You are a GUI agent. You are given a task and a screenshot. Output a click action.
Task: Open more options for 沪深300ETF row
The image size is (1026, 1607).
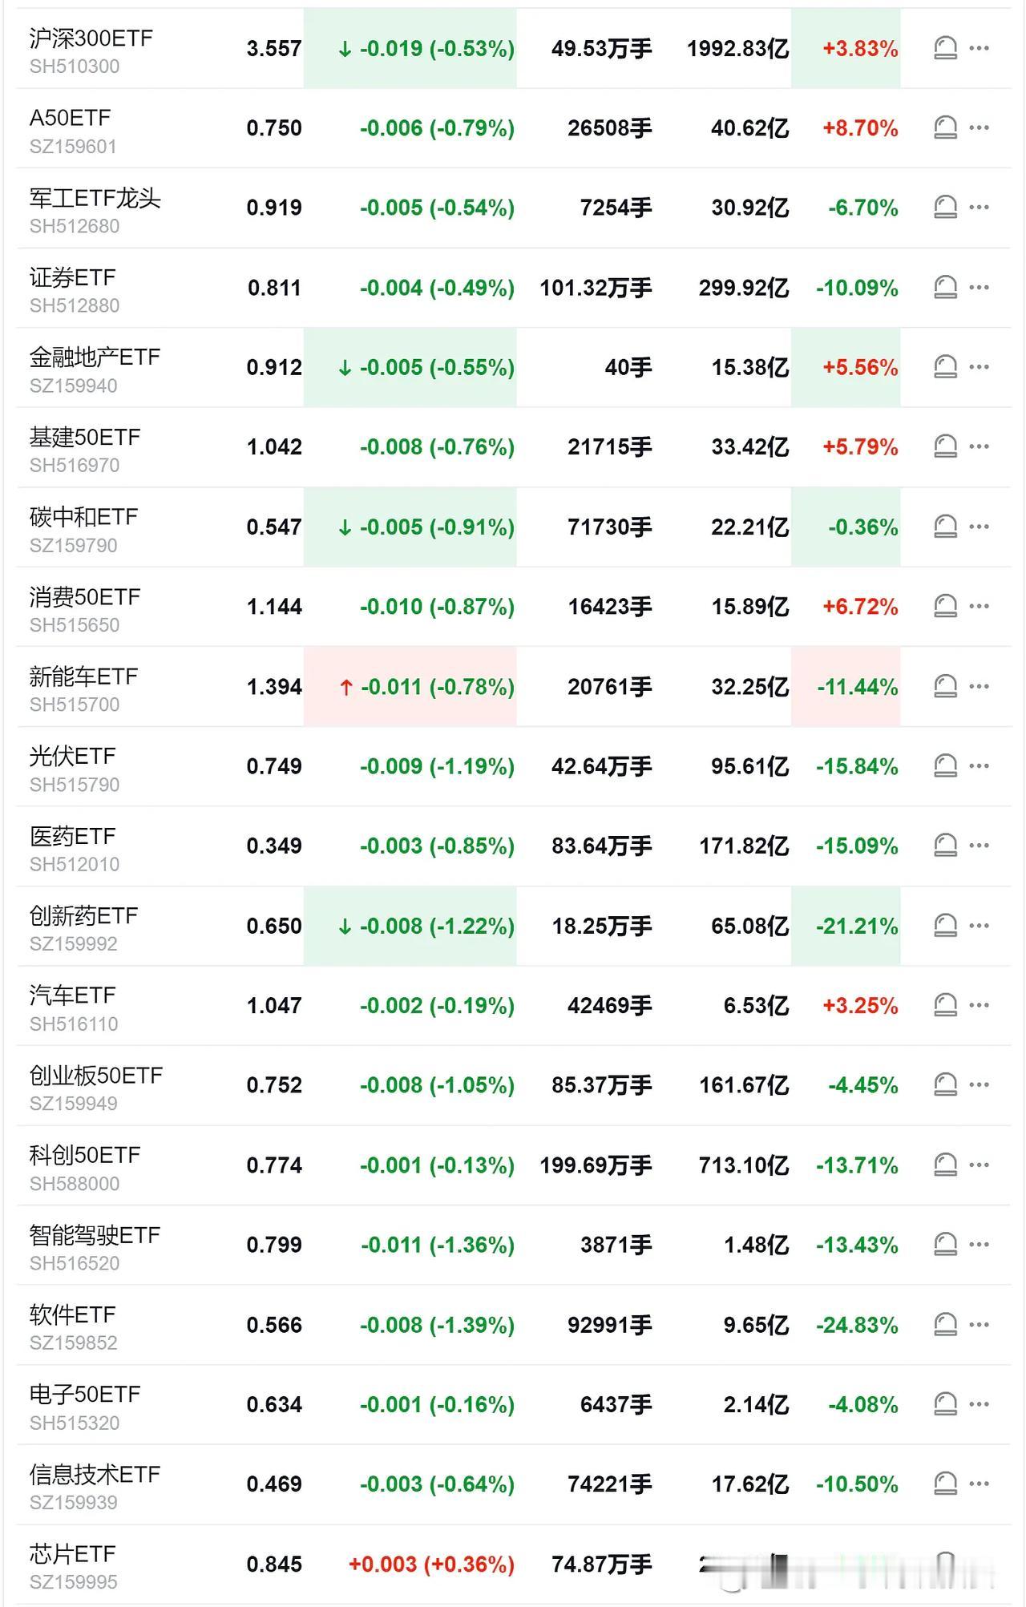tap(979, 48)
